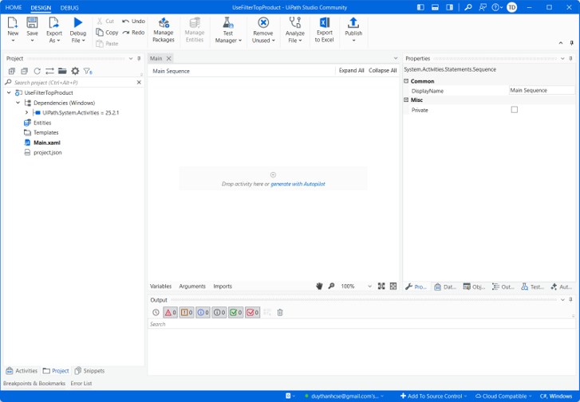The width and height of the screenshot is (580, 402).
Task: Open the Error List tab
Action: click(x=81, y=383)
